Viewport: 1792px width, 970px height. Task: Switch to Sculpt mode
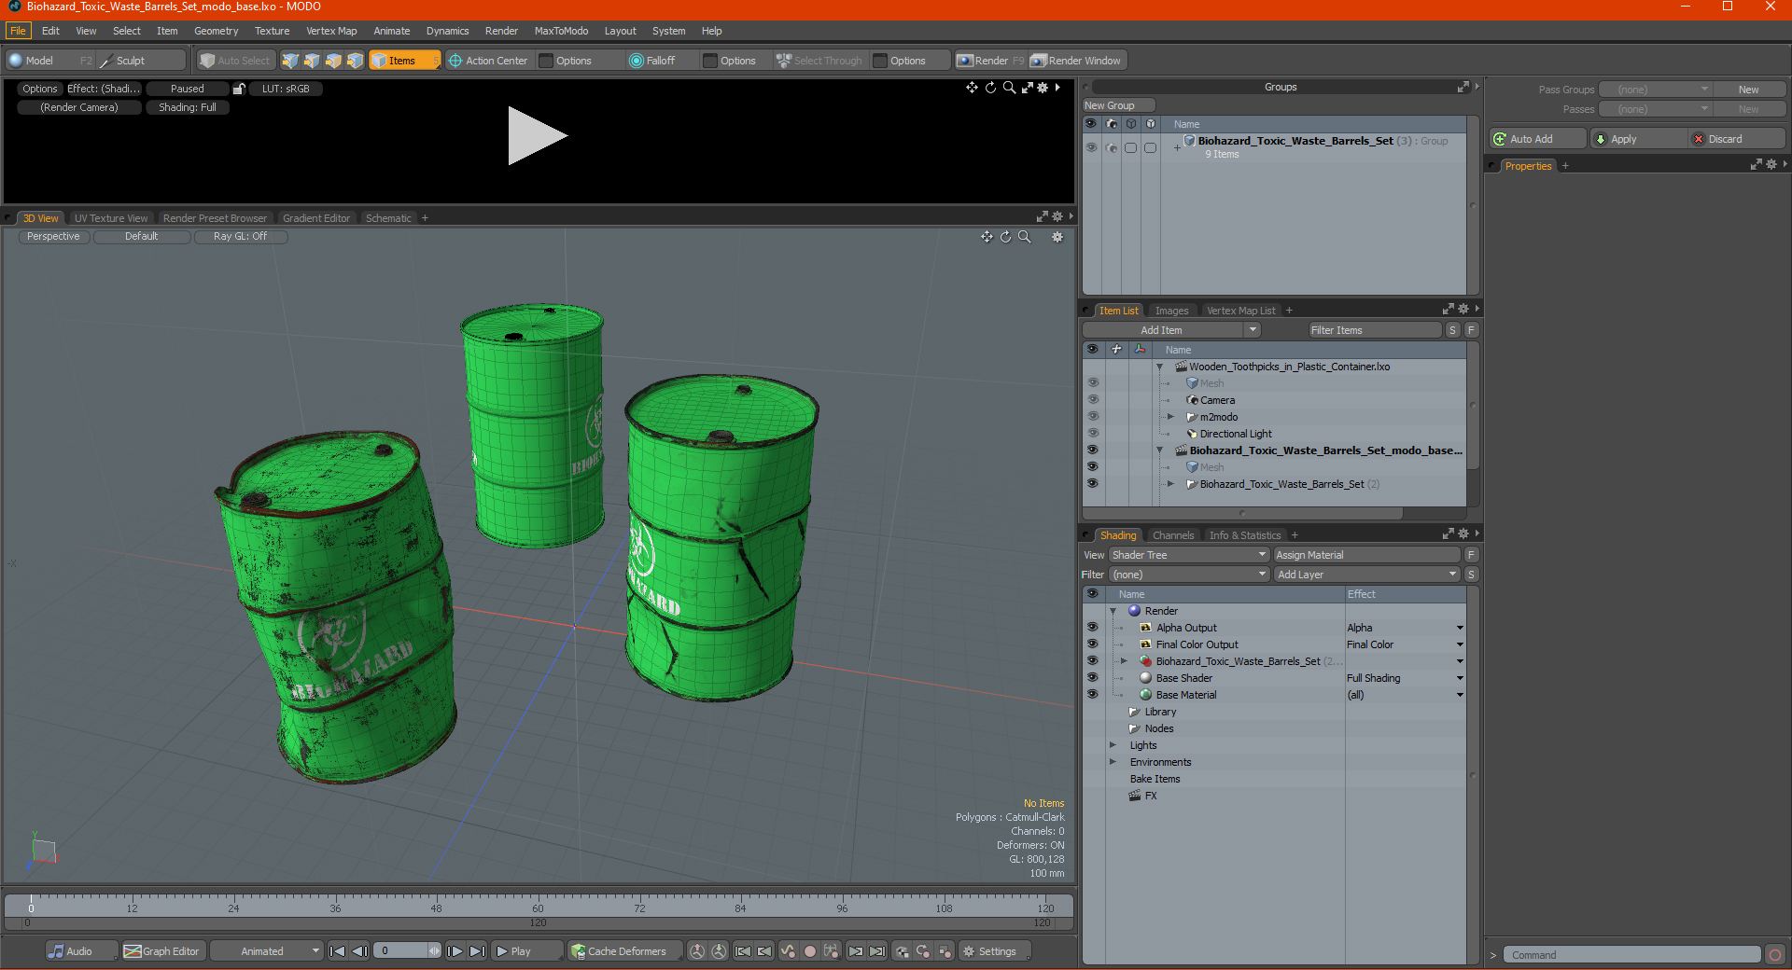140,61
